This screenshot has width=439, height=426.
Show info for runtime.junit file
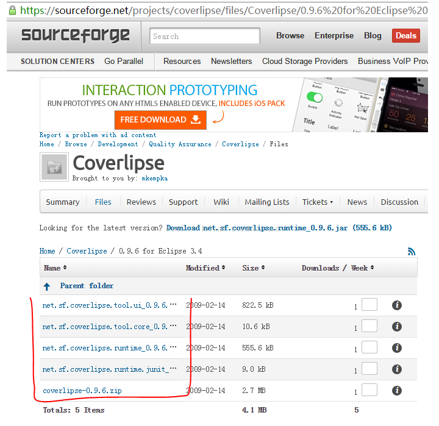397,369
